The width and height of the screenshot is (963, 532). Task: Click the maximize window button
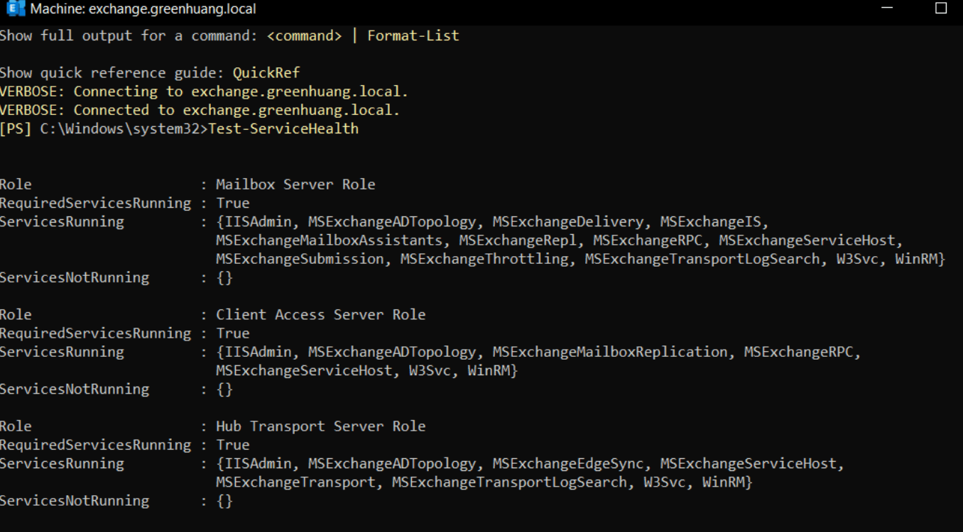[x=941, y=9]
